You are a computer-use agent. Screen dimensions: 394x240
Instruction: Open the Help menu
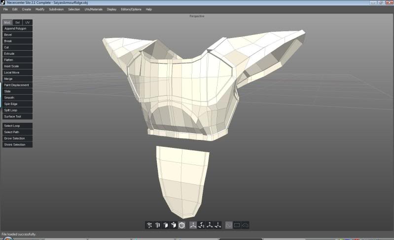click(x=149, y=9)
